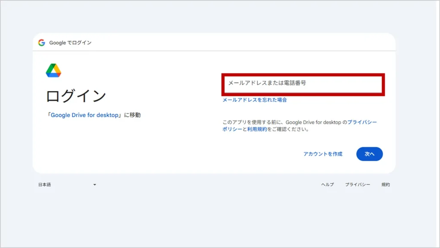Open the footer プライバシー link
This screenshot has height=248, width=440.
click(357, 185)
